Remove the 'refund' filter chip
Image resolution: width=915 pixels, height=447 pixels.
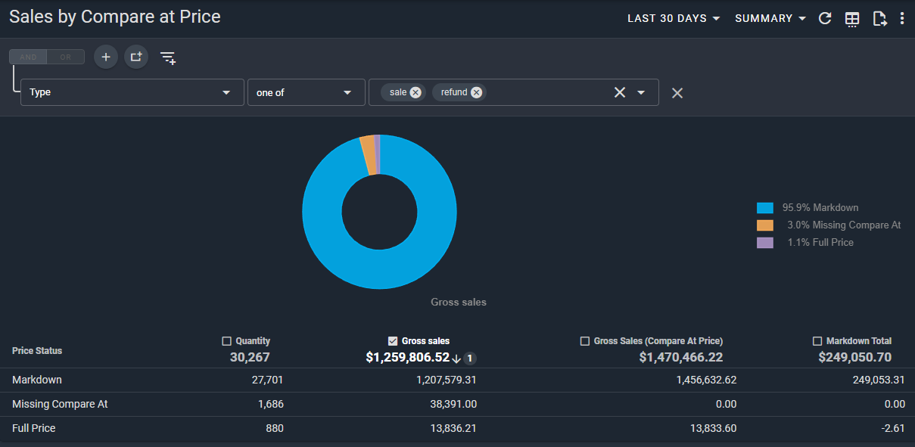476,92
